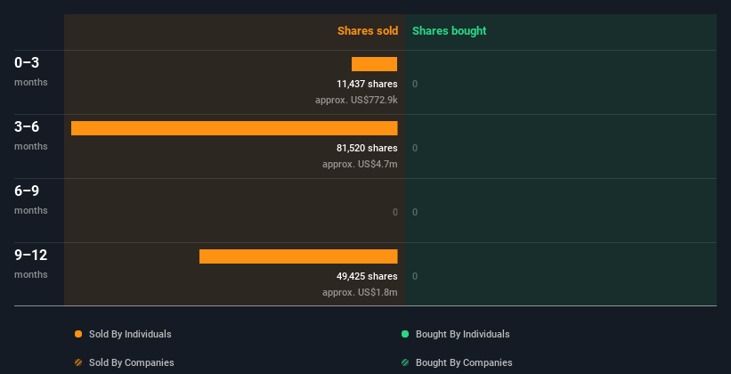Screen dimensions: 731x374
Task: Toggle the Bought By Companies legend label
Action: (x=464, y=362)
